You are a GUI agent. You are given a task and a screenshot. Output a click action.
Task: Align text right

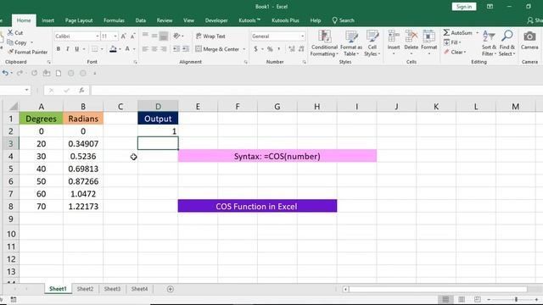[x=164, y=49]
